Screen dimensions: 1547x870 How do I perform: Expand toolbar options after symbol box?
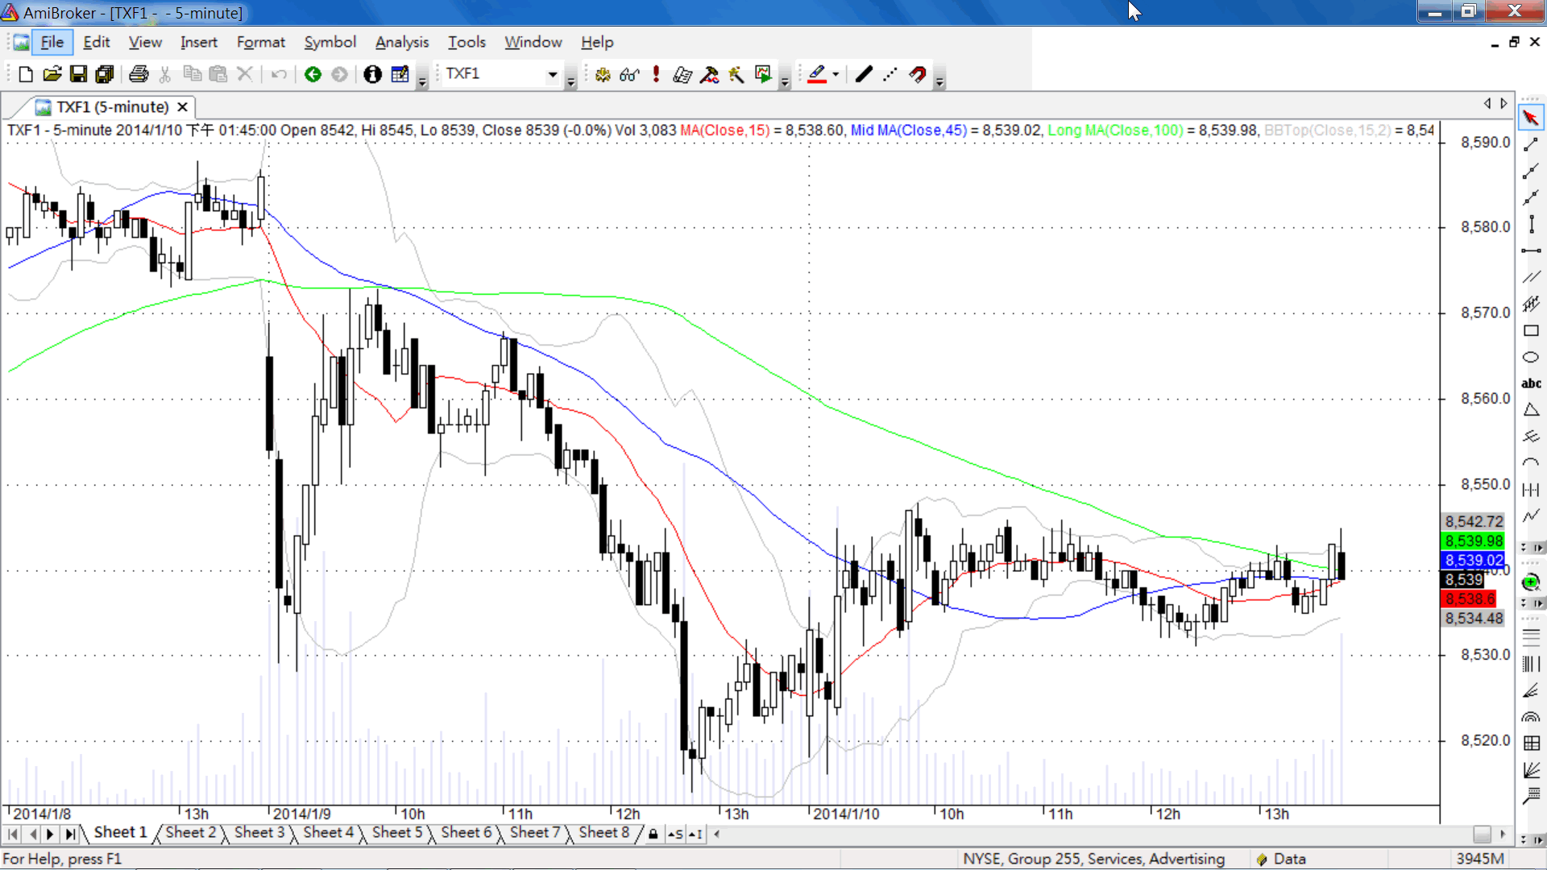click(571, 78)
